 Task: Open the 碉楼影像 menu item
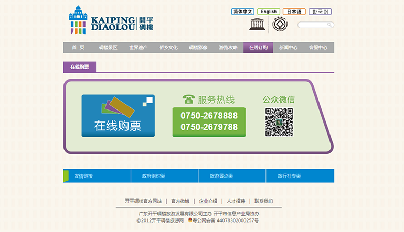(198, 48)
